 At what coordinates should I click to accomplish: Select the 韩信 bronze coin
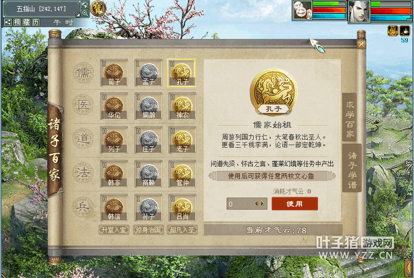[114, 208]
